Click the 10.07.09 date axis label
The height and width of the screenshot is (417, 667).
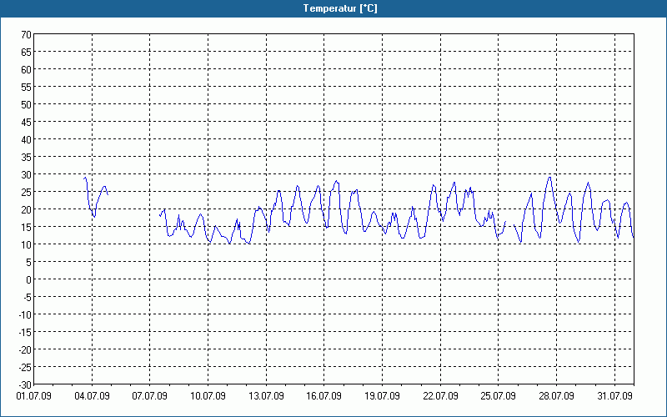[x=208, y=396]
